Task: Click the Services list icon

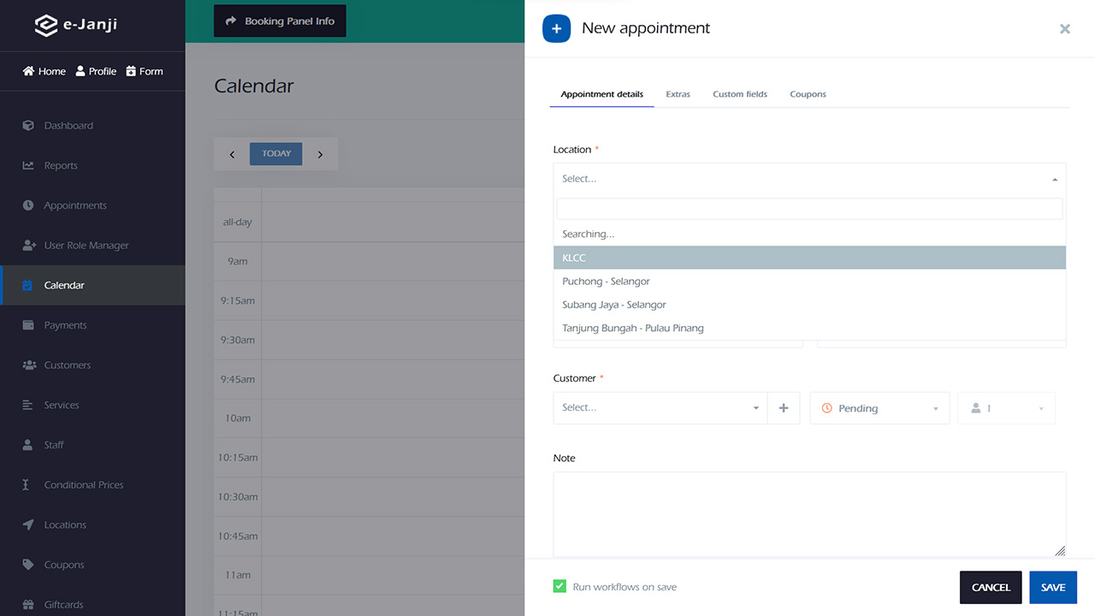Action: 28,405
